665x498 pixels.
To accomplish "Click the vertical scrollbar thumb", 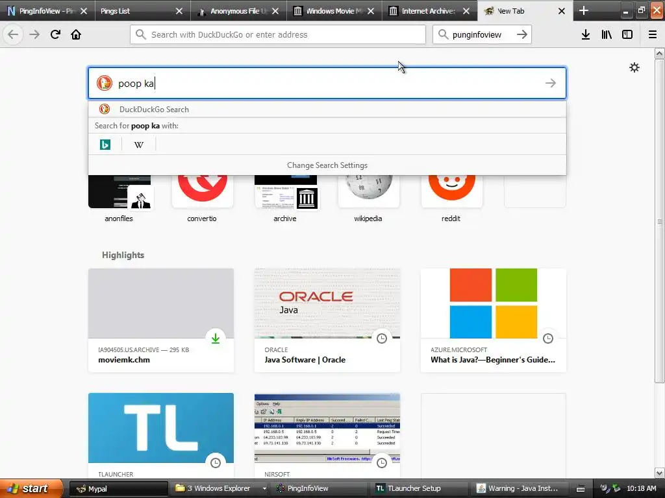I will pyautogui.click(x=660, y=220).
